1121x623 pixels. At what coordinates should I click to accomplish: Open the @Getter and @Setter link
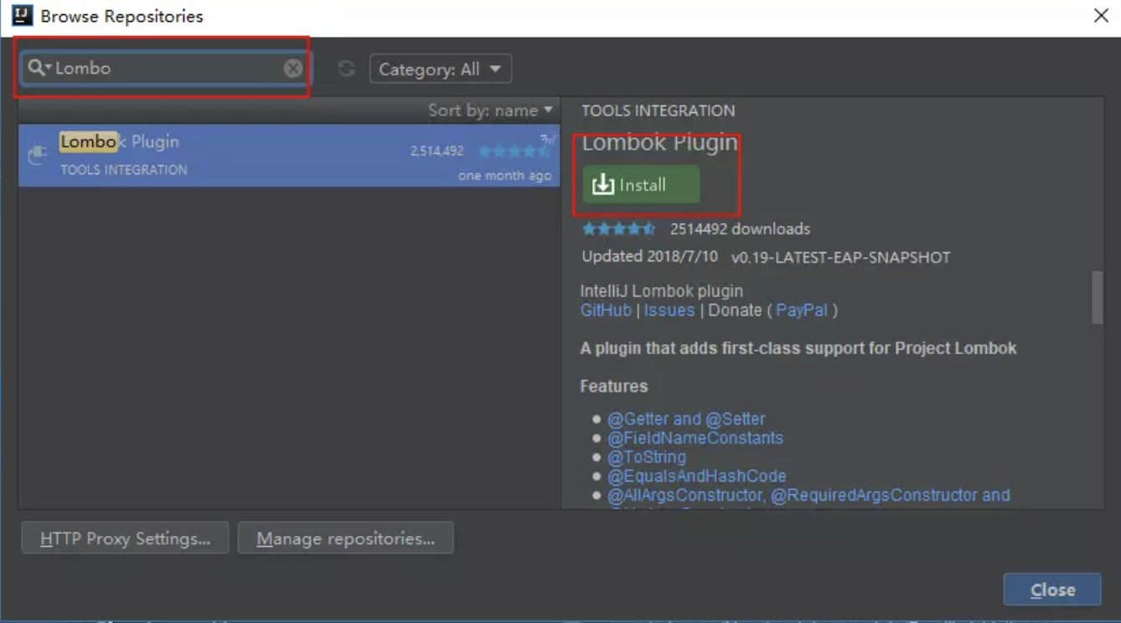pos(686,419)
